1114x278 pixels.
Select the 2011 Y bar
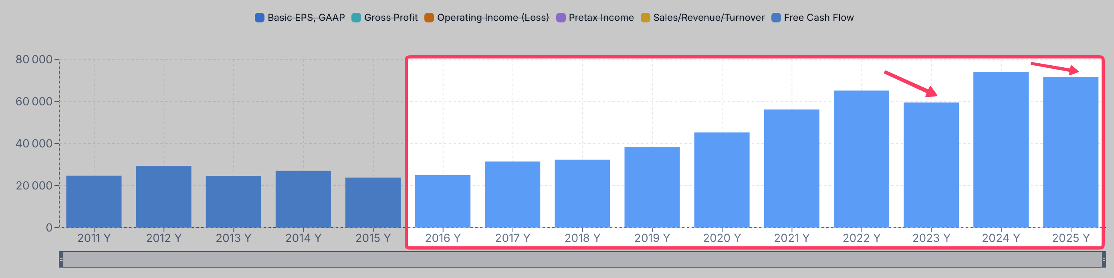(94, 201)
